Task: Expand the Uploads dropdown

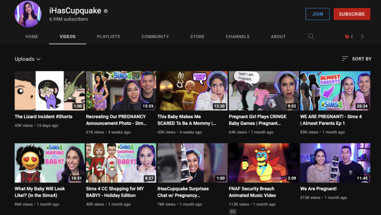Action: pos(28,59)
